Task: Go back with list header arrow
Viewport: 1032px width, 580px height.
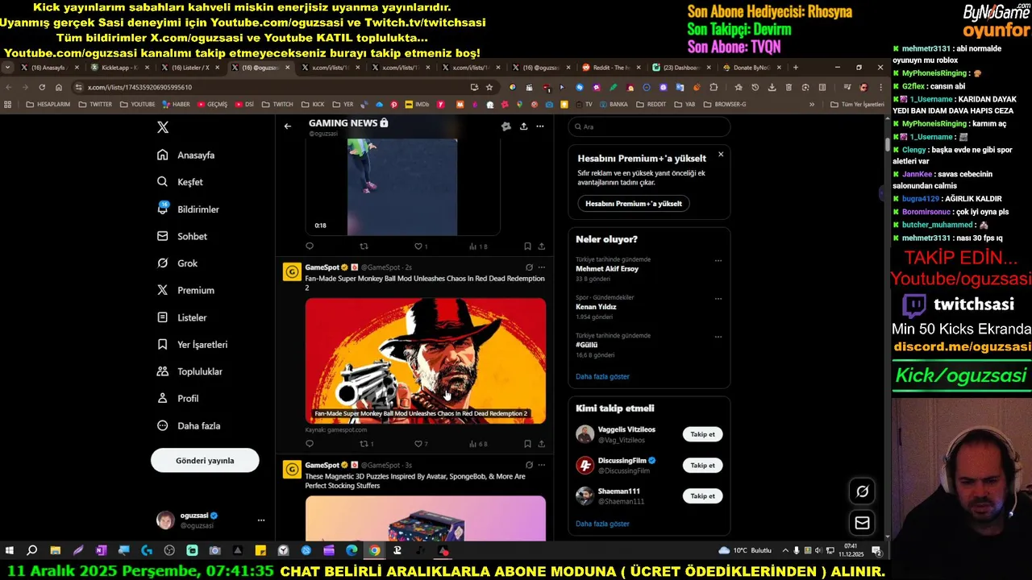Action: pyautogui.click(x=288, y=126)
